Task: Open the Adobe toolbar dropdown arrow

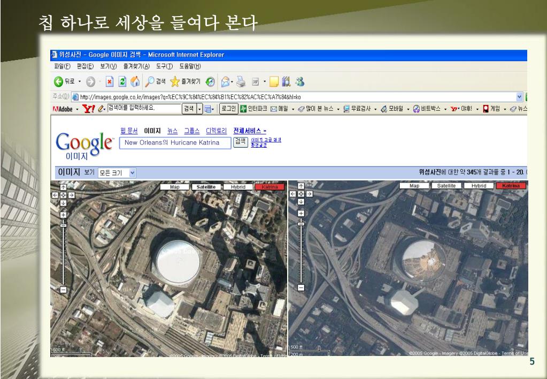Action: pyautogui.click(x=77, y=109)
